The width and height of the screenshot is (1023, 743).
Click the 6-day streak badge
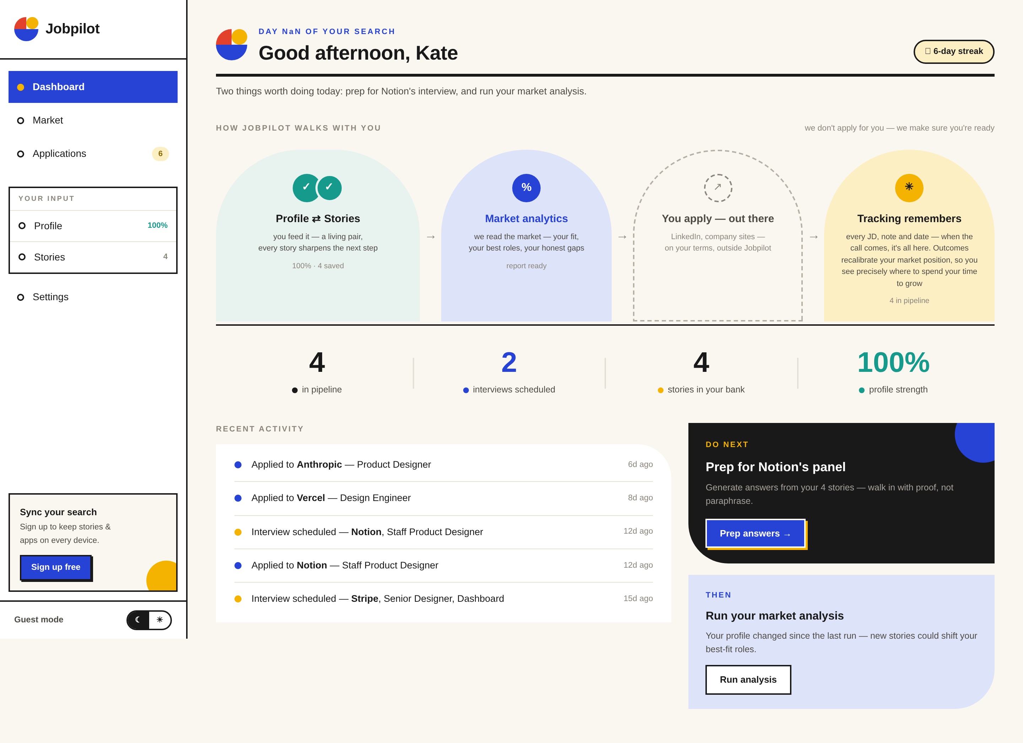(953, 51)
